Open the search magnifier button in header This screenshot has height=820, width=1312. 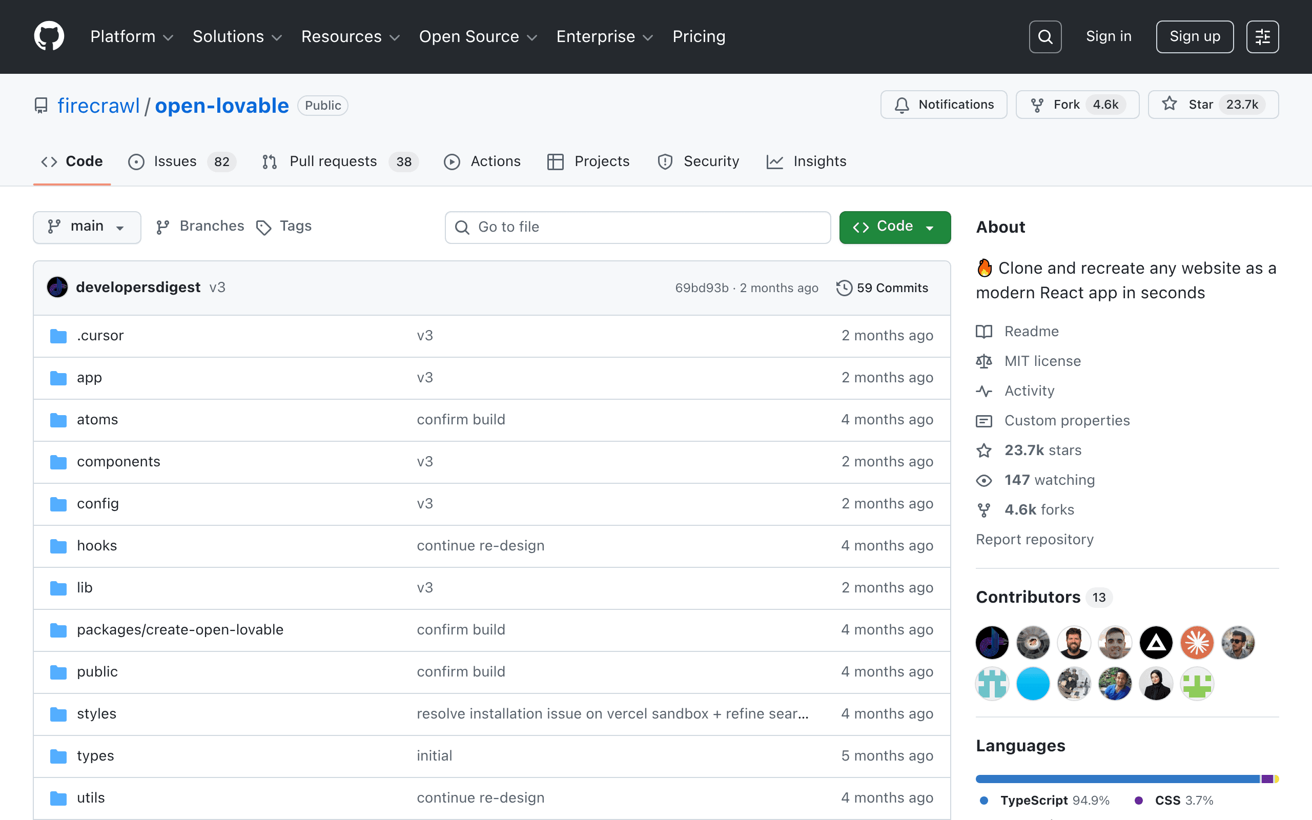pos(1044,37)
